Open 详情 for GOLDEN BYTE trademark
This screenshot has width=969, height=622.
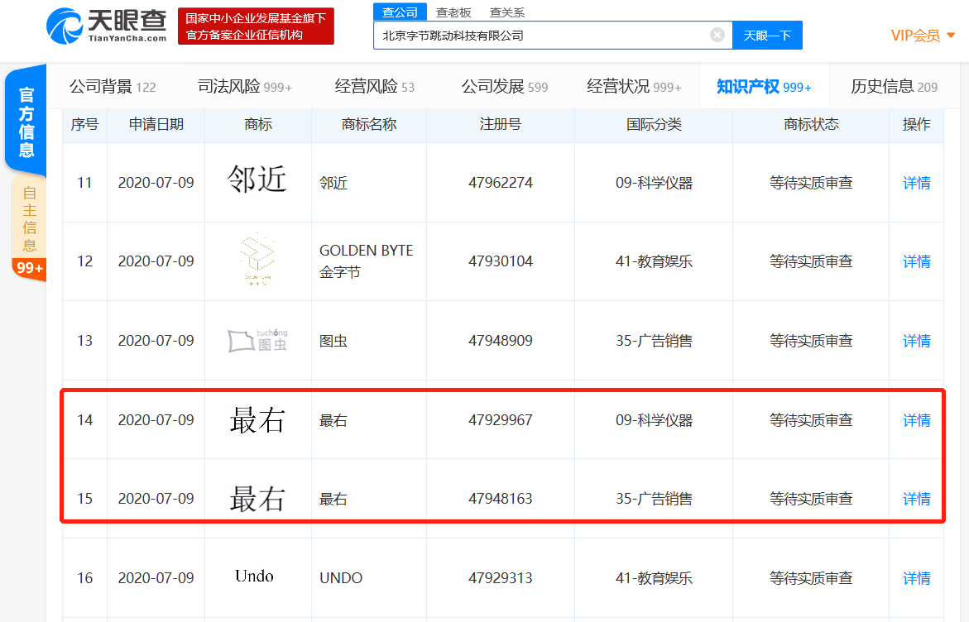pyautogui.click(x=917, y=261)
